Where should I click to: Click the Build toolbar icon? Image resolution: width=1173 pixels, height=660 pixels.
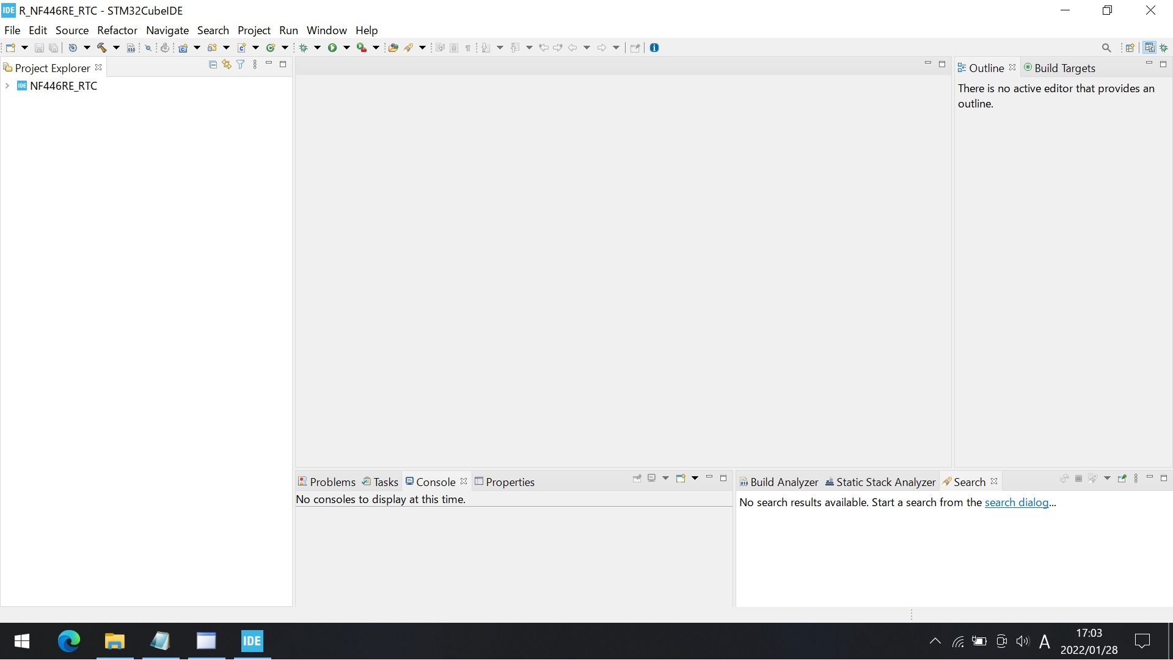[x=101, y=48]
